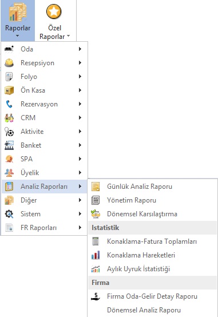This screenshot has width=218, height=317.
Task: Click the Ön Kasa menu label
Action: 33,90
